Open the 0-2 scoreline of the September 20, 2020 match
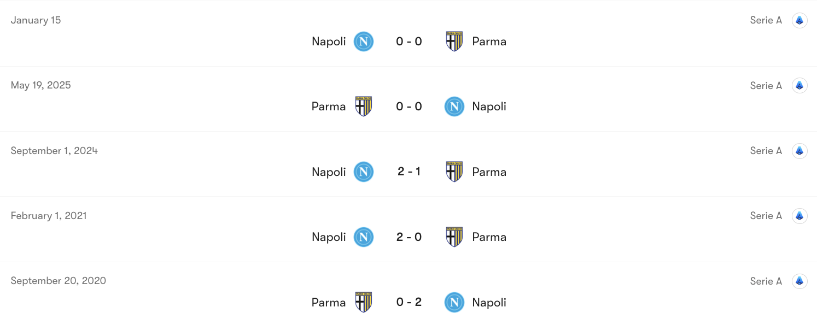The height and width of the screenshot is (319, 817). pyautogui.click(x=409, y=302)
